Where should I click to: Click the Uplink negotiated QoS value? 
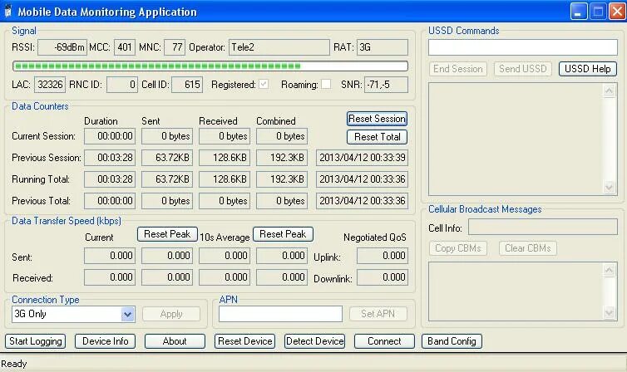tap(383, 256)
